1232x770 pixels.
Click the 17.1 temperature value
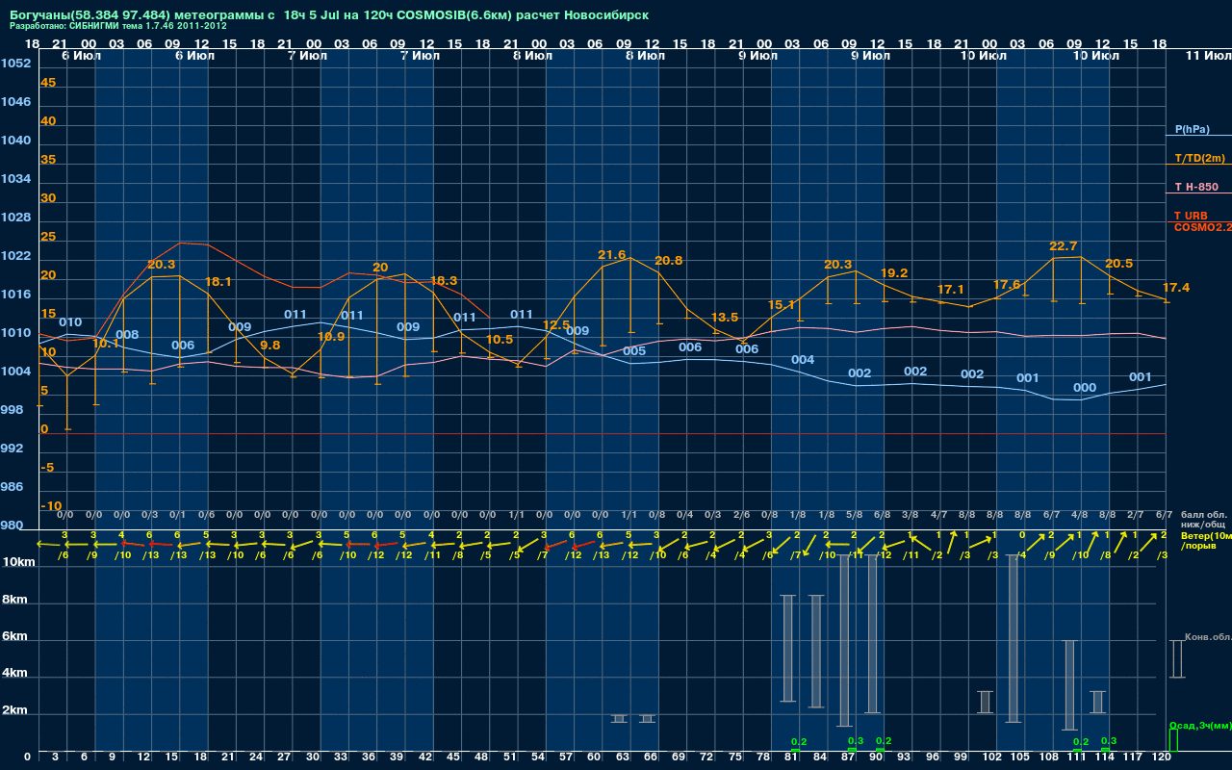click(950, 290)
